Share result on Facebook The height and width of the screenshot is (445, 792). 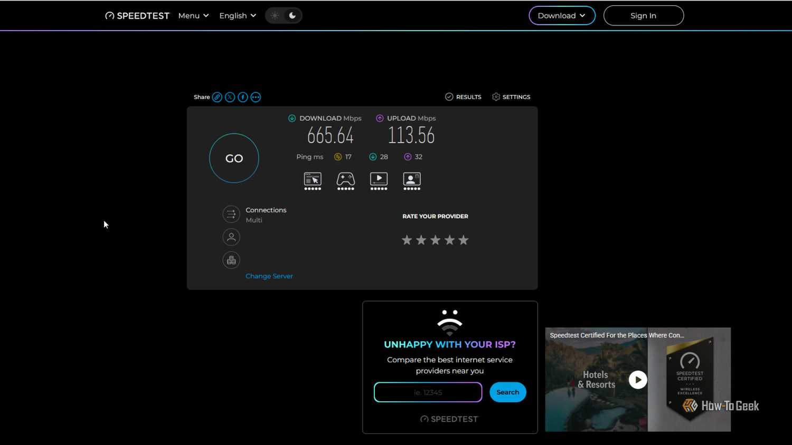tap(243, 97)
